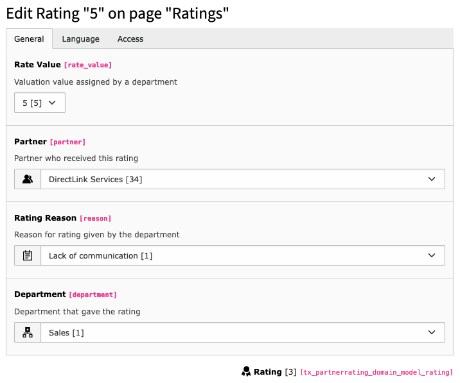The width and height of the screenshot is (460, 383).
Task: Click chevron arrow of Rating Reason select
Action: click(x=432, y=255)
